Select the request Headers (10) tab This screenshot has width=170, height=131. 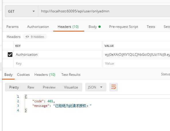pos(68,27)
